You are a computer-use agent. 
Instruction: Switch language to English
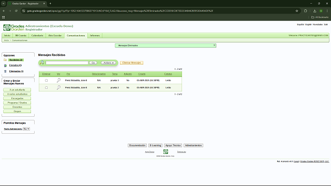click(x=308, y=24)
